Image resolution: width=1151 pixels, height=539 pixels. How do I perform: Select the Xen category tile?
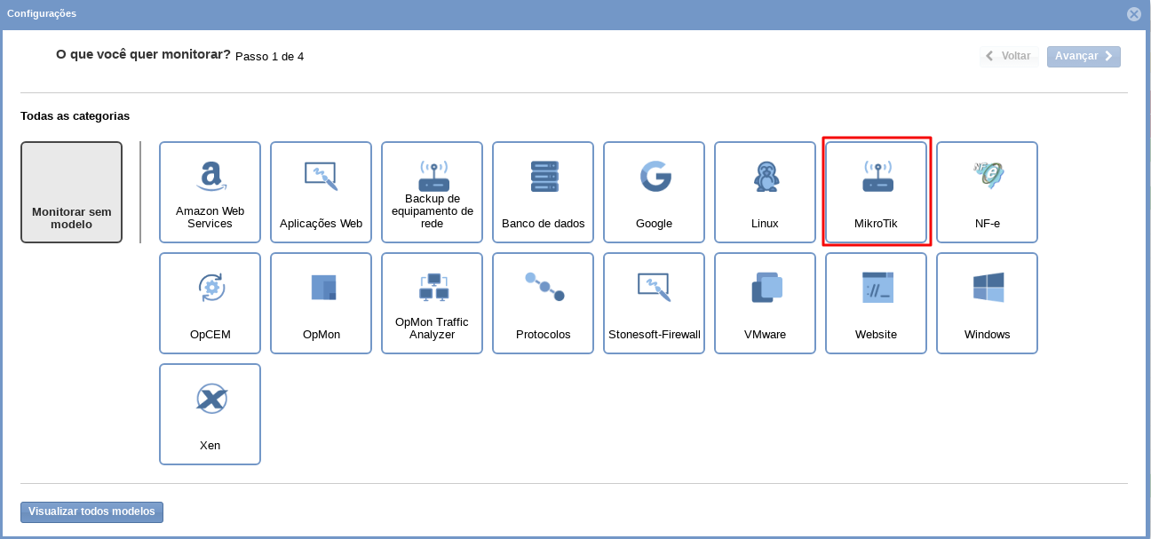pyautogui.click(x=210, y=414)
